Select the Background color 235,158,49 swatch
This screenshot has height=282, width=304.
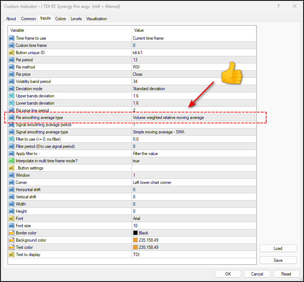tap(135, 240)
